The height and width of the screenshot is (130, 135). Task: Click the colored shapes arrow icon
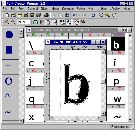pyautogui.click(x=62, y=22)
